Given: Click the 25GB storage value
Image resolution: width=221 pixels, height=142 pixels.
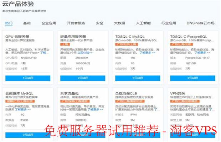Looking at the screenshot, I should (x=24, y=120).
